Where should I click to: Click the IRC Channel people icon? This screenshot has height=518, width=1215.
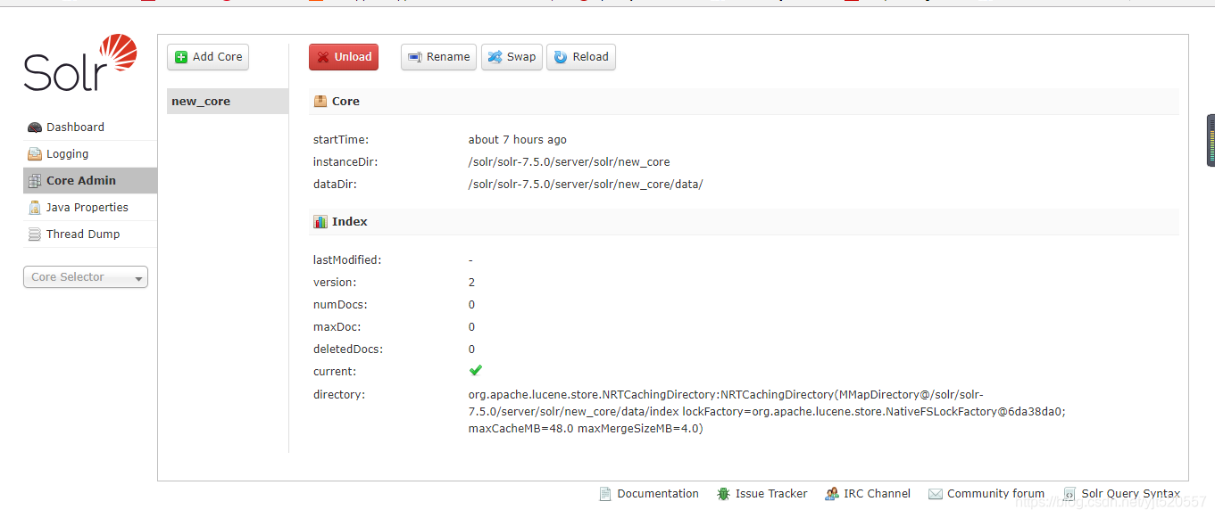[x=832, y=493]
